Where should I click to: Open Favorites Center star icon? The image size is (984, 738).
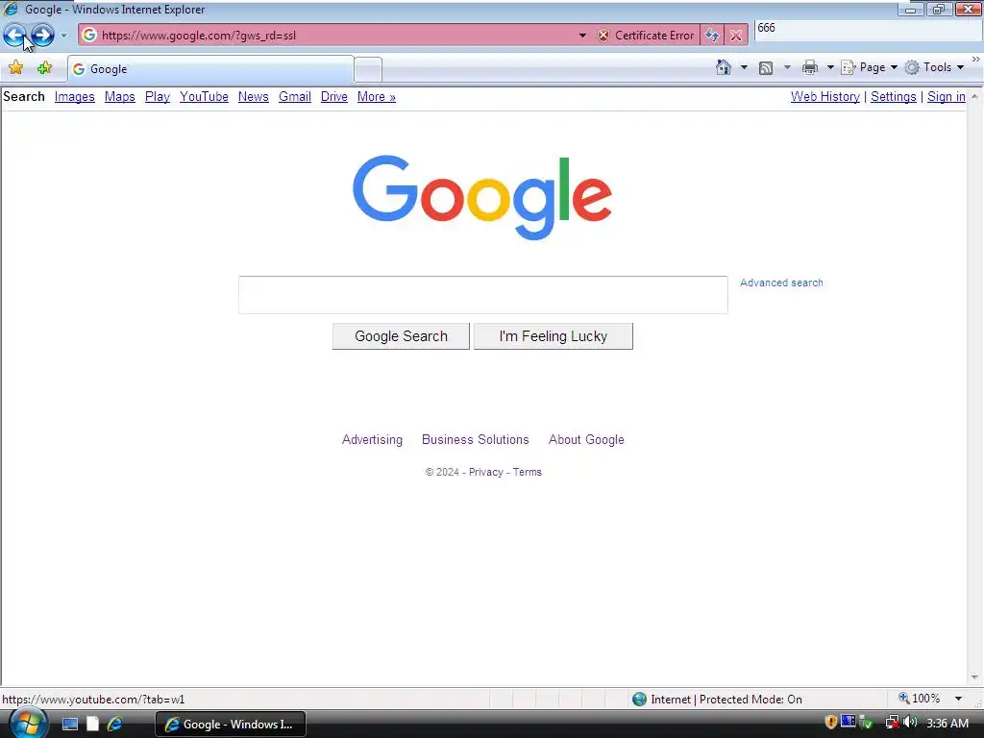point(15,68)
